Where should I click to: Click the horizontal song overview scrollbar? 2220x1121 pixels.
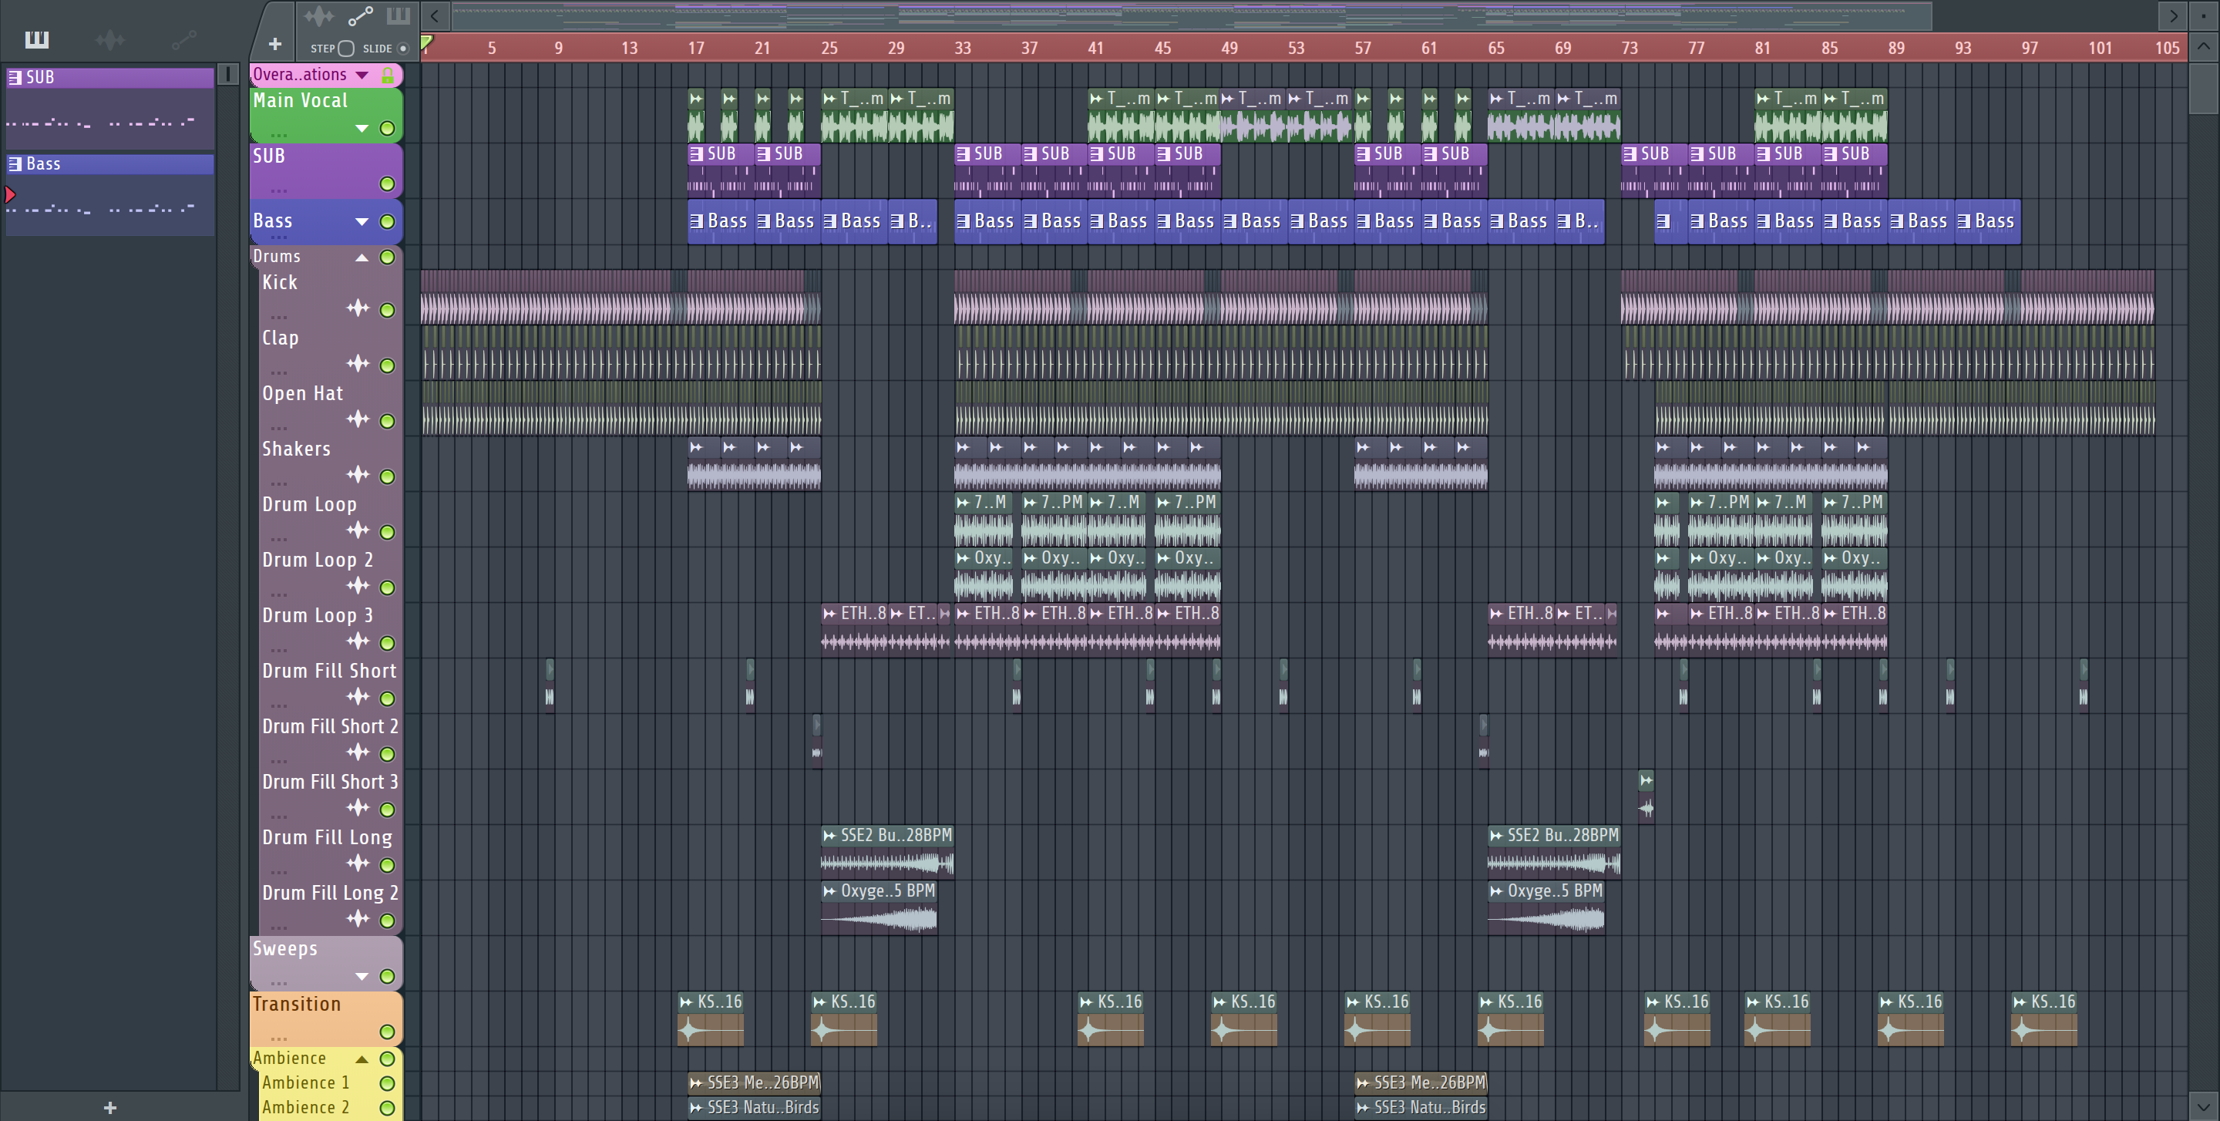pos(1191,15)
